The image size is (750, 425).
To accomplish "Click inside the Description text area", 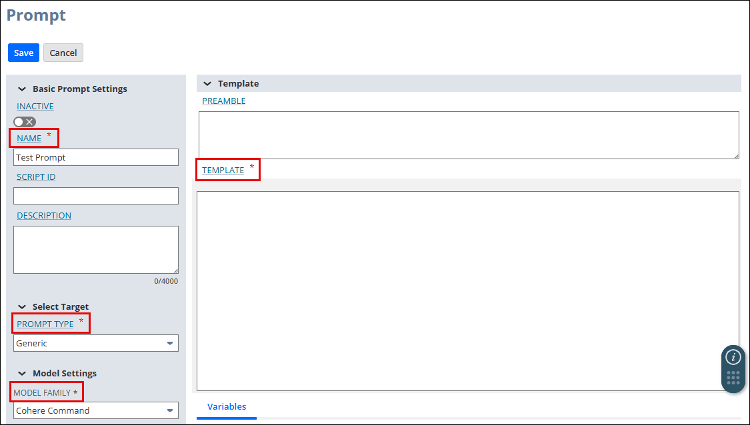I will [95, 250].
